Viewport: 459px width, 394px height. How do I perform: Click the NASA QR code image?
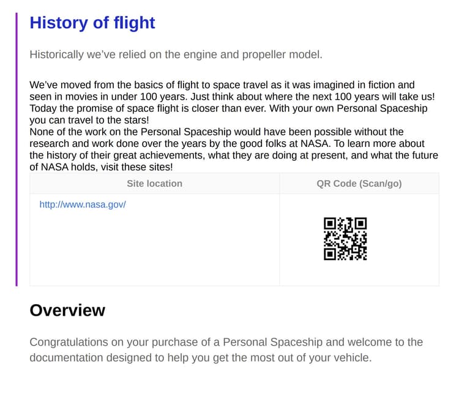coord(345,239)
